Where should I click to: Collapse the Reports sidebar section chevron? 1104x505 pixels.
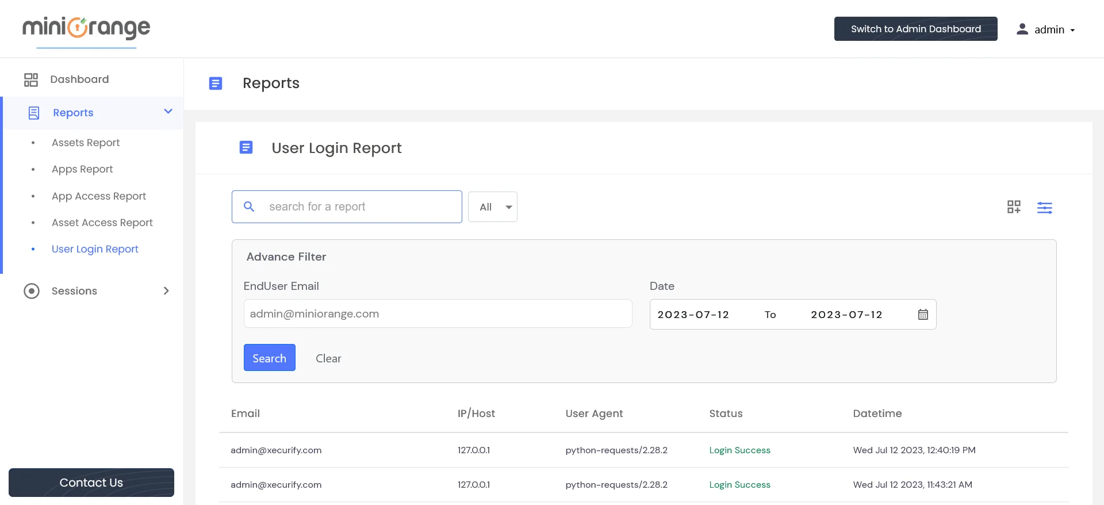pos(168,112)
